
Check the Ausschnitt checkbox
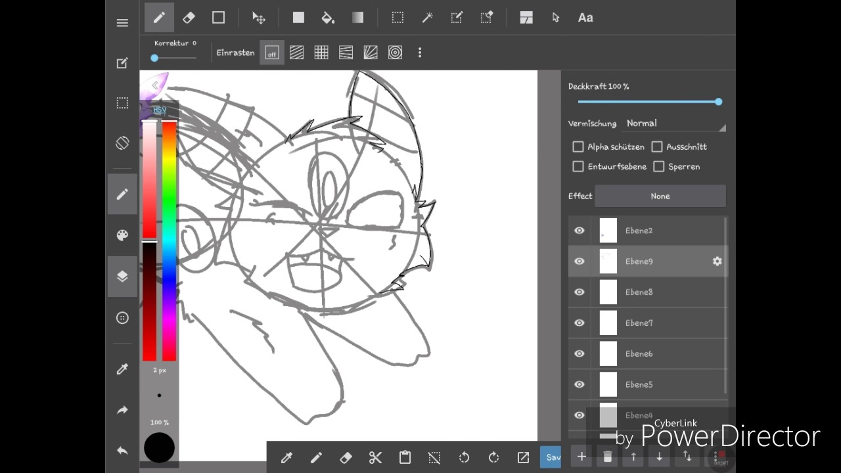[x=657, y=146]
